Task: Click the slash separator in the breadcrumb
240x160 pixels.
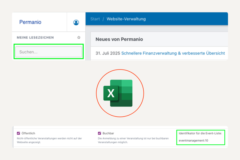Action: click(x=103, y=19)
